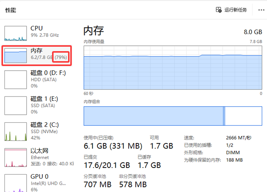Viewport: 267px width, 192px height.
Task: Click the Run new task icon
Action: (218, 9)
